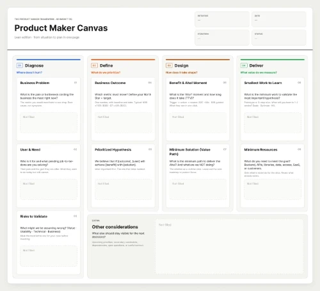Click the Status field in the header
The height and width of the screenshot is (291, 320).
[x=279, y=37]
